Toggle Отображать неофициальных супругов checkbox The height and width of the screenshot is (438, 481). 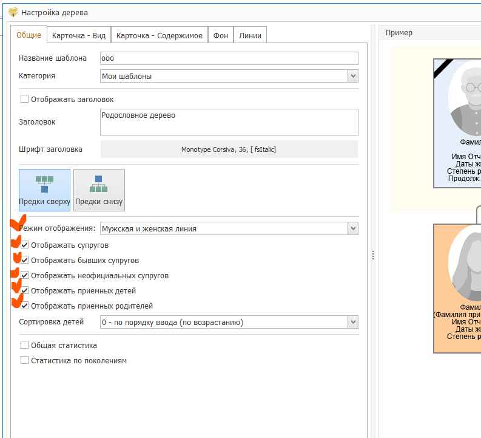tap(25, 276)
